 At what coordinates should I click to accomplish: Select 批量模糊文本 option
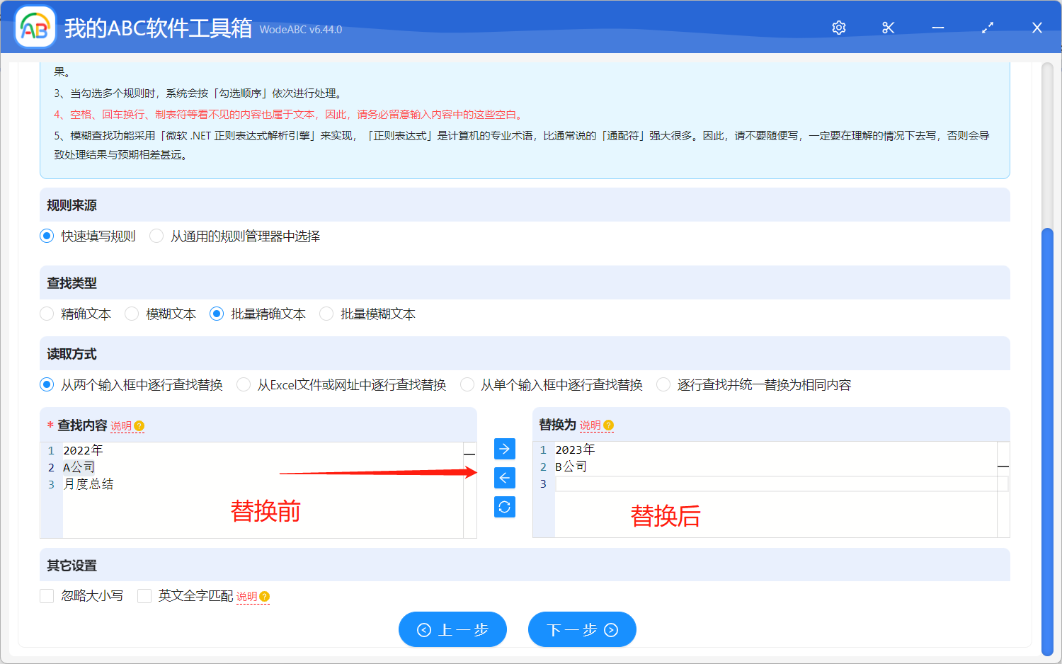(x=326, y=314)
